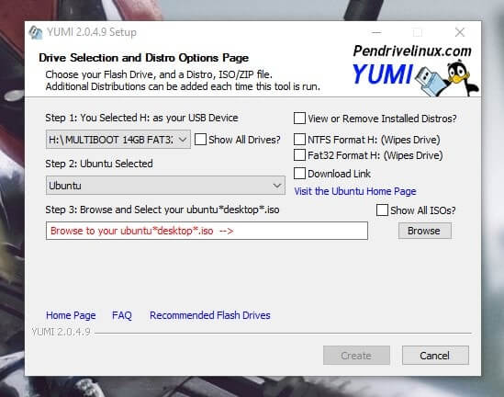Open Visit the Ubuntu Home Page link
The width and height of the screenshot is (504, 397).
click(x=355, y=191)
